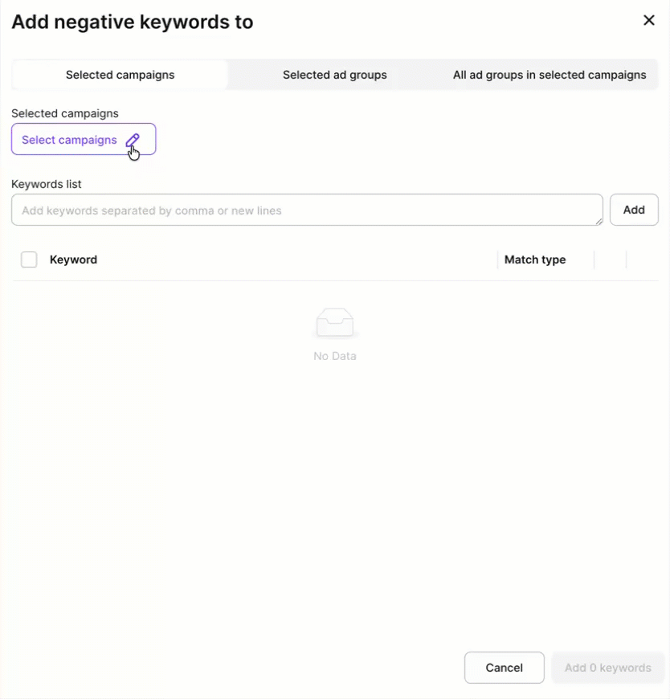Click the No Data inbox icon
Viewport: 670px width, 699px height.
335,321
